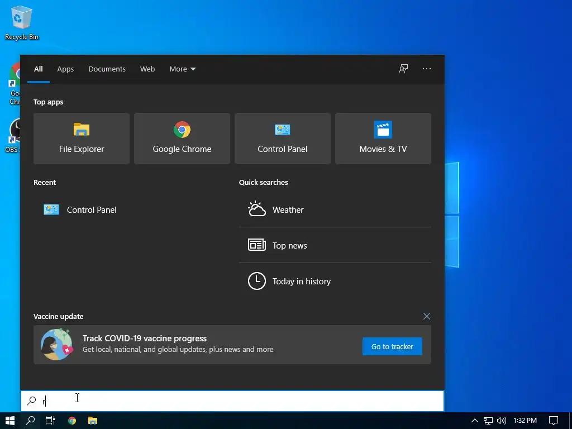Dismiss the Vaccine update card

[426, 316]
